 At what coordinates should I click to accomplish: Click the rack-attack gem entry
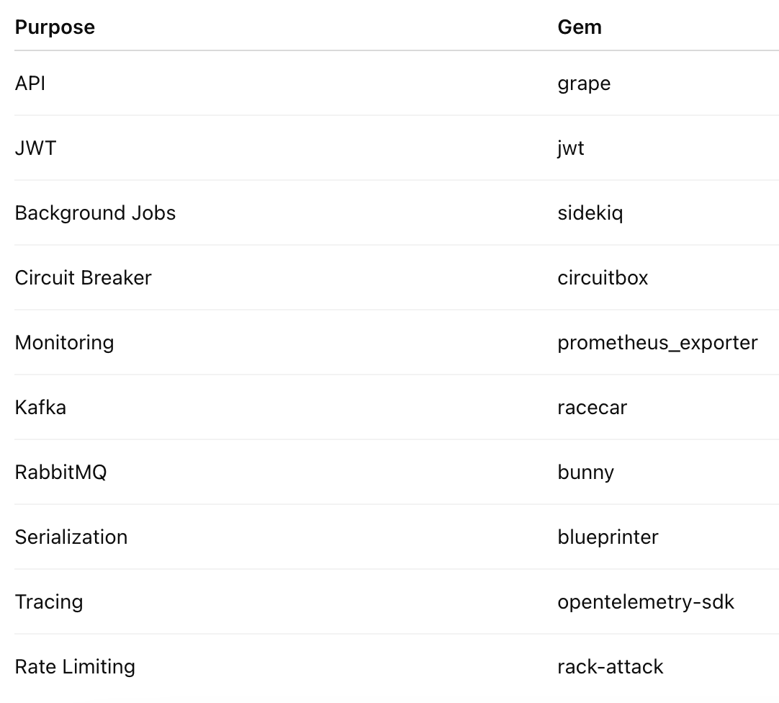tap(610, 667)
